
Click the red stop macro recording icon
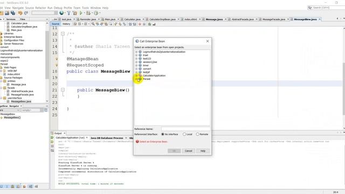[140, 24]
